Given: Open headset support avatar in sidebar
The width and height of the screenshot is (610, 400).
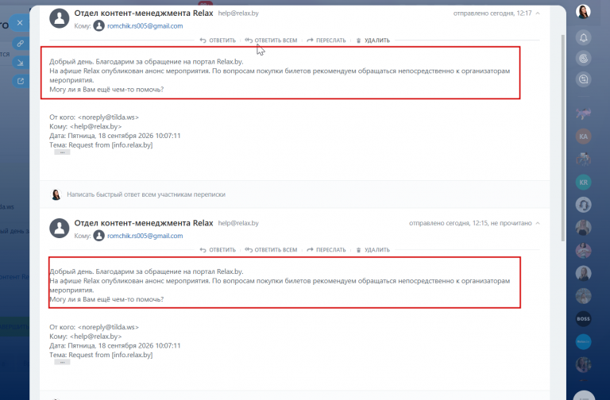Looking at the screenshot, I should (584, 205).
